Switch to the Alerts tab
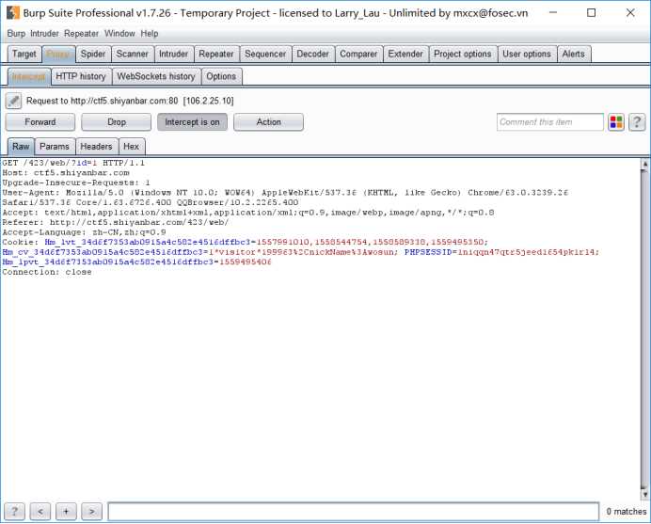 pos(573,54)
